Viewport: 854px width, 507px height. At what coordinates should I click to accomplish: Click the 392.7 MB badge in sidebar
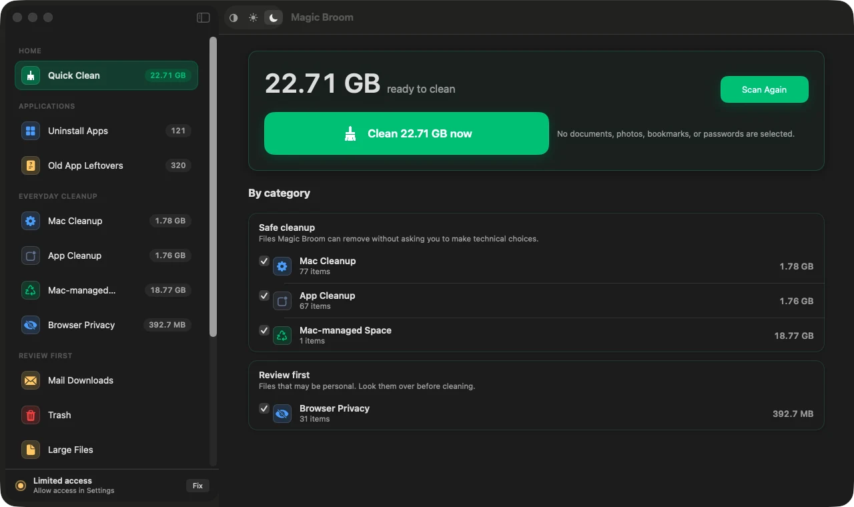(x=167, y=325)
